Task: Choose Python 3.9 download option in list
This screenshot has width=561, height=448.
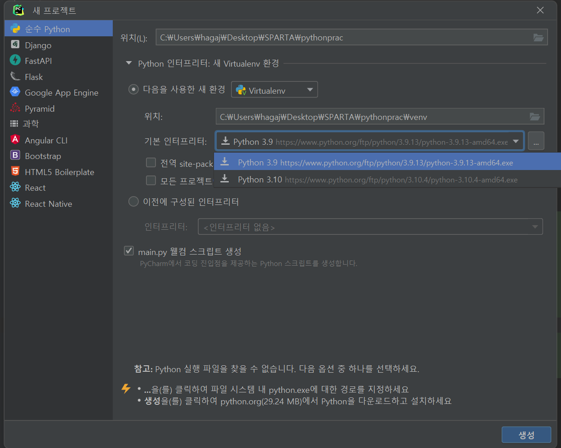Action: (387, 163)
